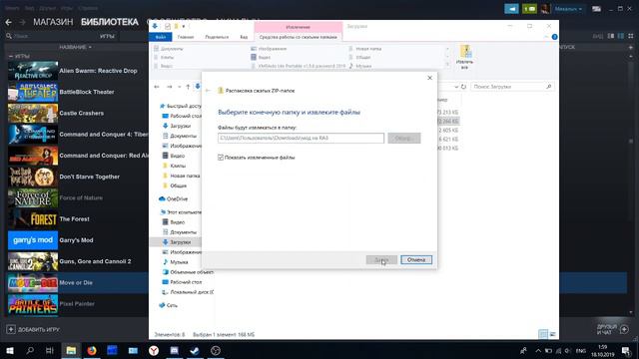Open Steam account name dropdown

(568, 9)
